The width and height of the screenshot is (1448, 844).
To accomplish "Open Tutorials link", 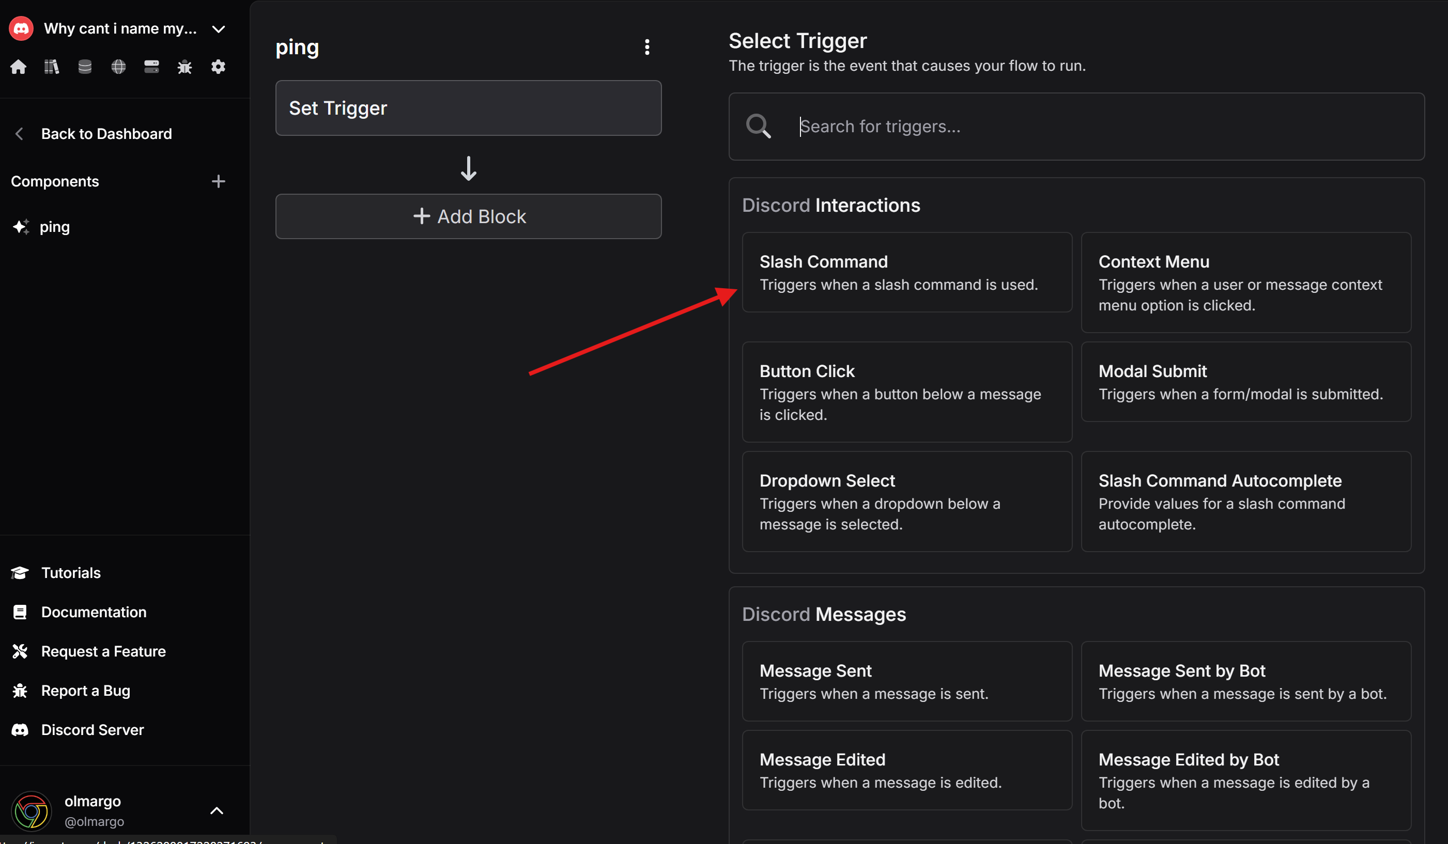I will [x=71, y=572].
